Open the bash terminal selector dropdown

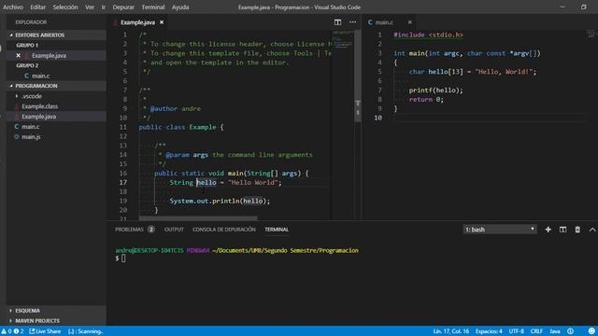[x=500, y=230]
